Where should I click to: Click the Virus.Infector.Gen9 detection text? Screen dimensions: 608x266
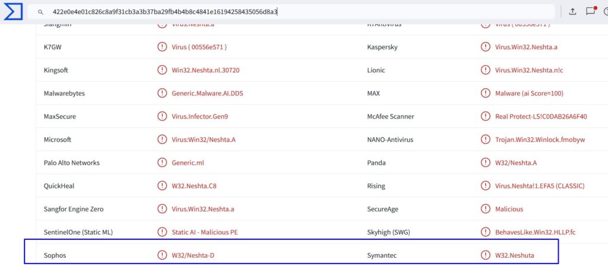point(199,116)
